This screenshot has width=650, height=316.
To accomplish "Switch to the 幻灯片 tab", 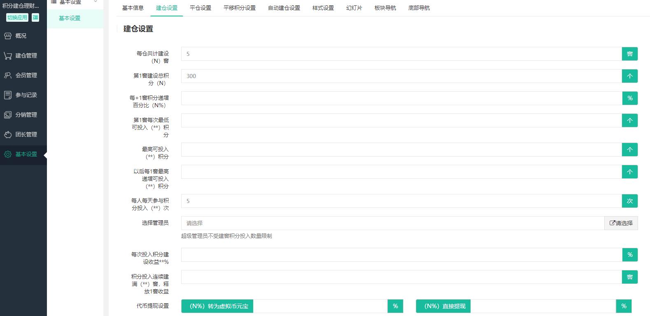I will (x=354, y=8).
